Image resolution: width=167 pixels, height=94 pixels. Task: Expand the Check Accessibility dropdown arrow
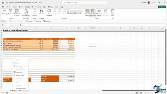click(30, 16)
